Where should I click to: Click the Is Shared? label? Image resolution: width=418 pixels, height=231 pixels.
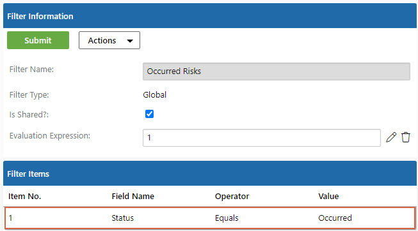29,115
